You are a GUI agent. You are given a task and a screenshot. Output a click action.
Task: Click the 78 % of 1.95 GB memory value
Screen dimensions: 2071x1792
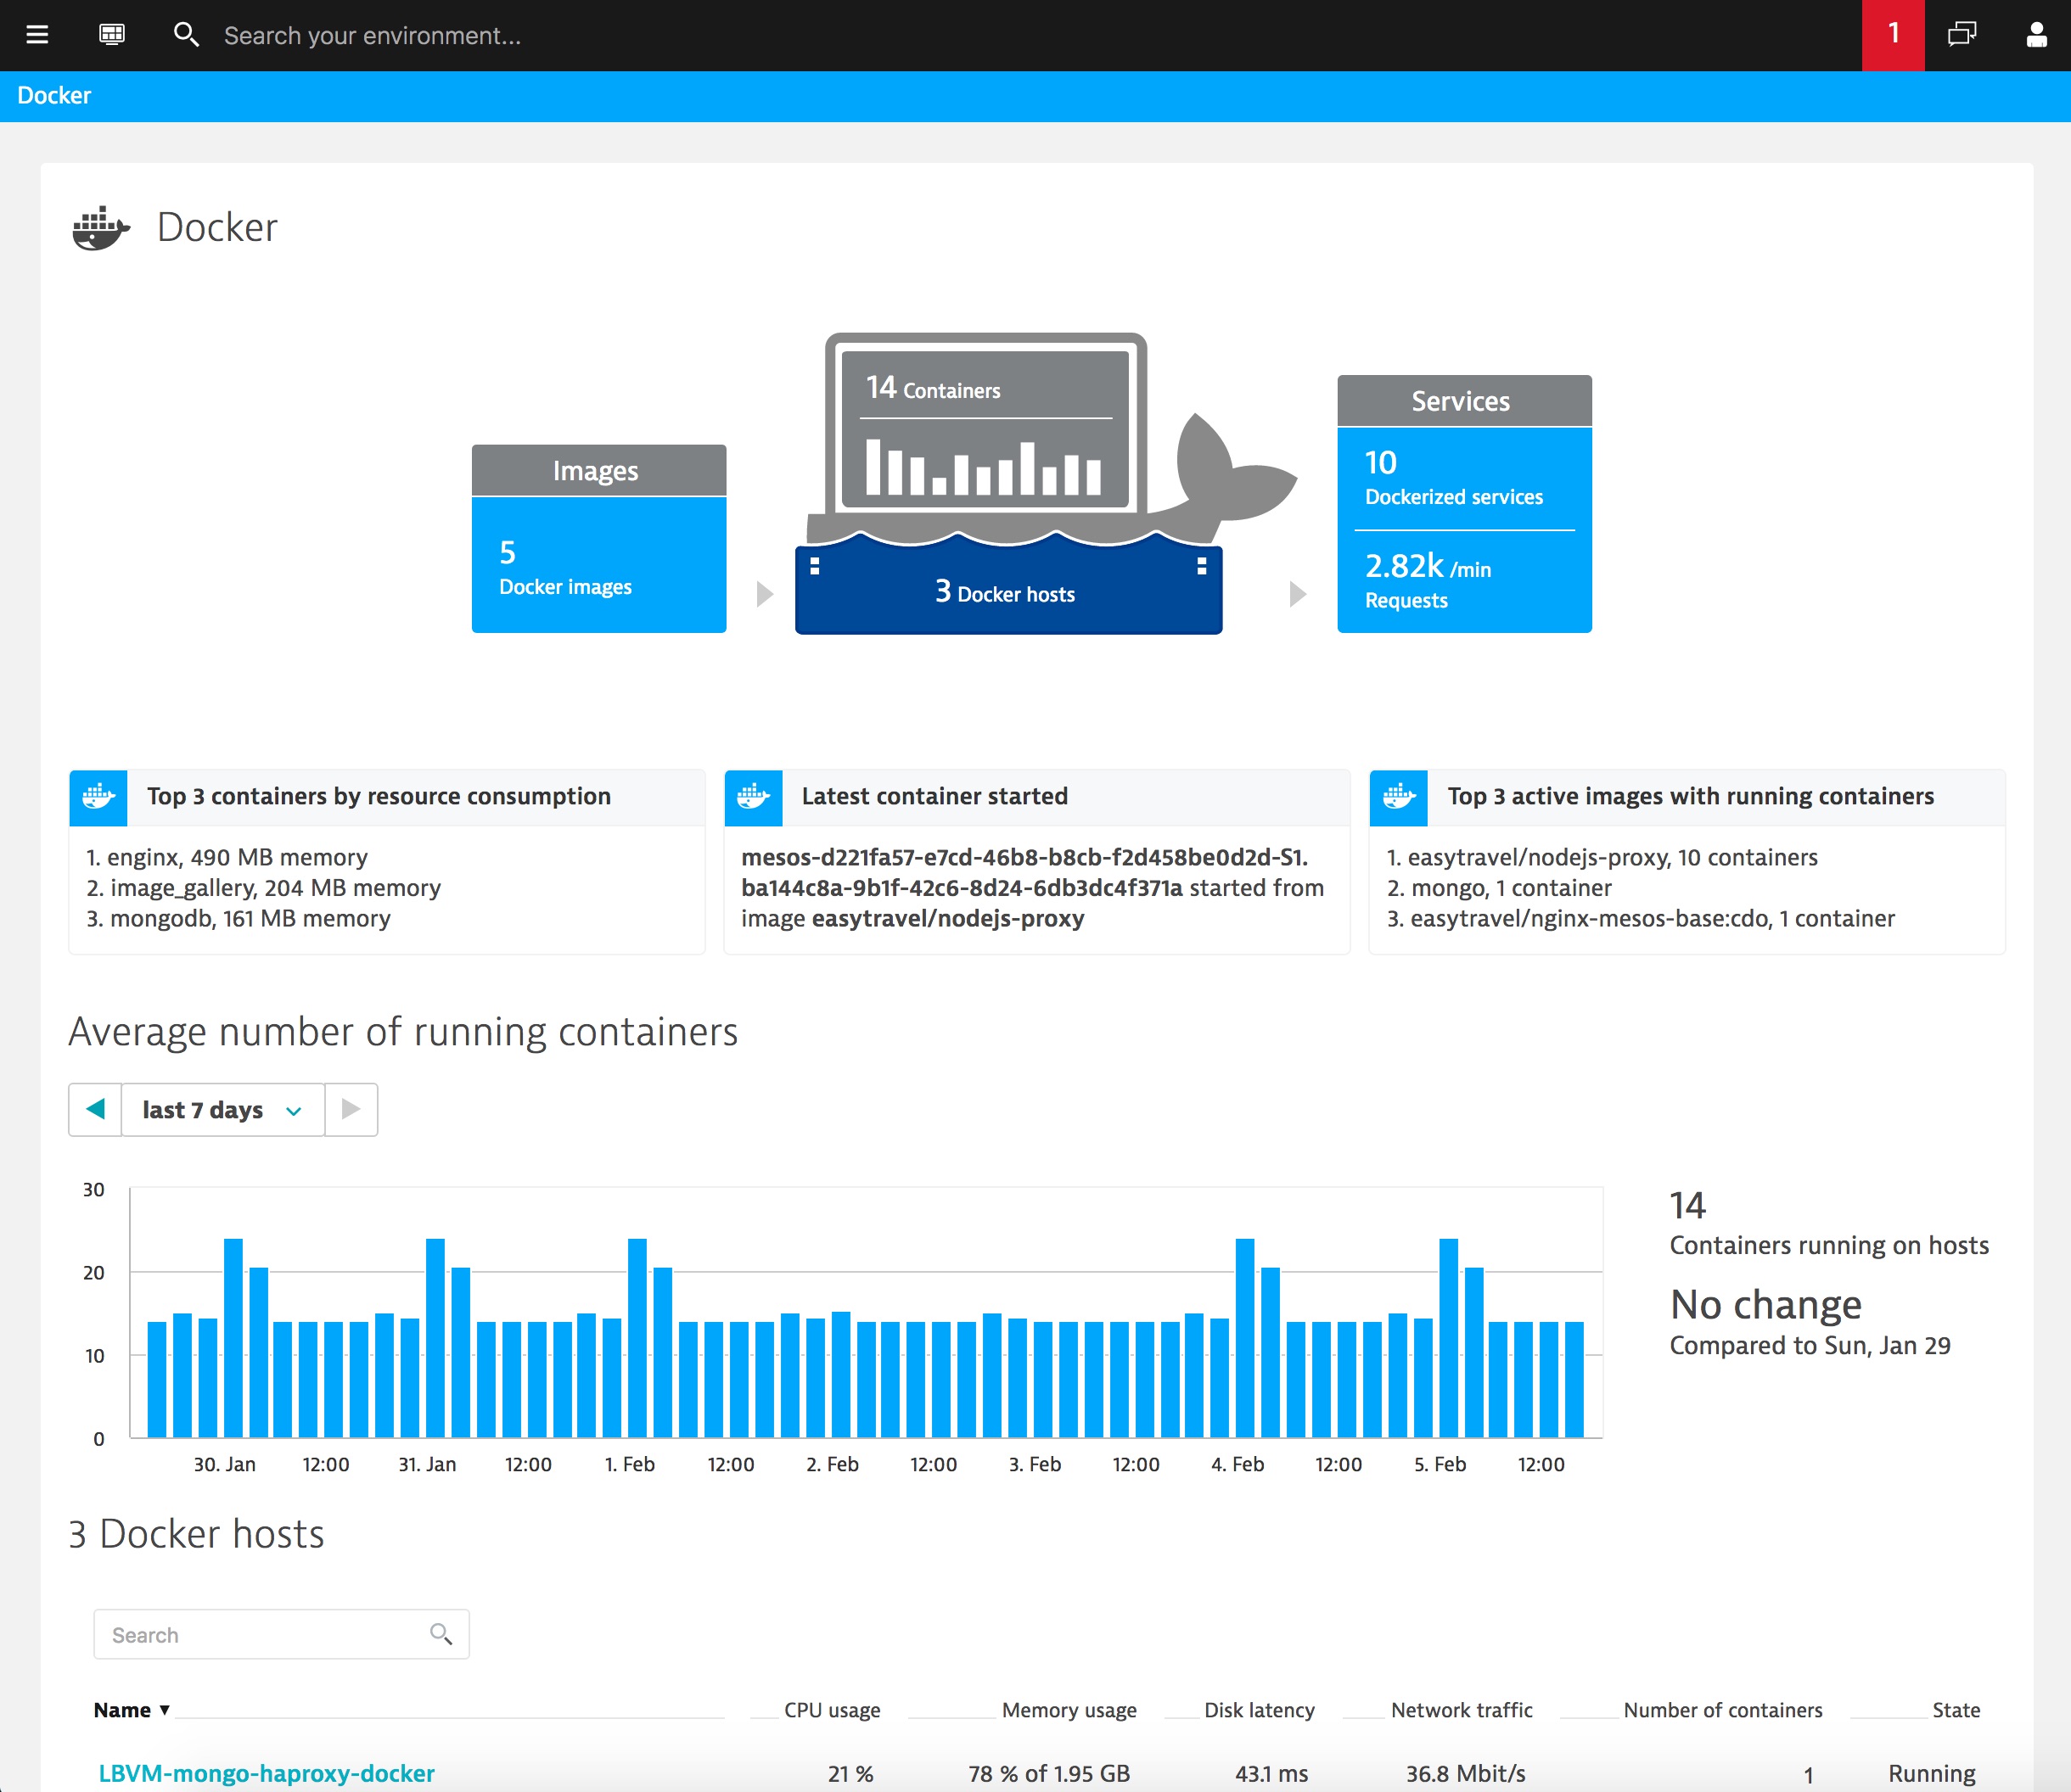tap(1048, 1773)
